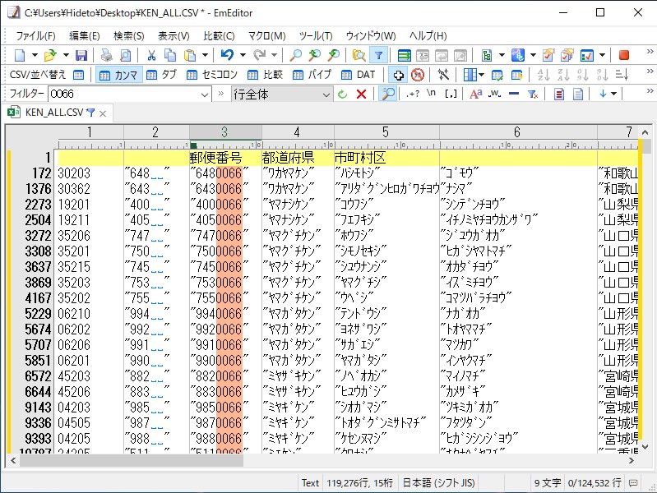Image resolution: width=657 pixels, height=493 pixels.
Task: Toggle Whole Word W filter option
Action: click(x=495, y=94)
